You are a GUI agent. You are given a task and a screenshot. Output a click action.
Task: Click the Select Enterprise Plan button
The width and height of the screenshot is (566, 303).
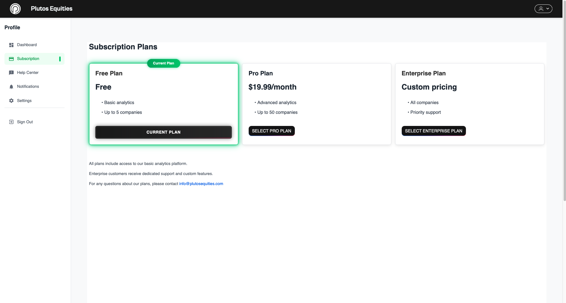tap(433, 131)
